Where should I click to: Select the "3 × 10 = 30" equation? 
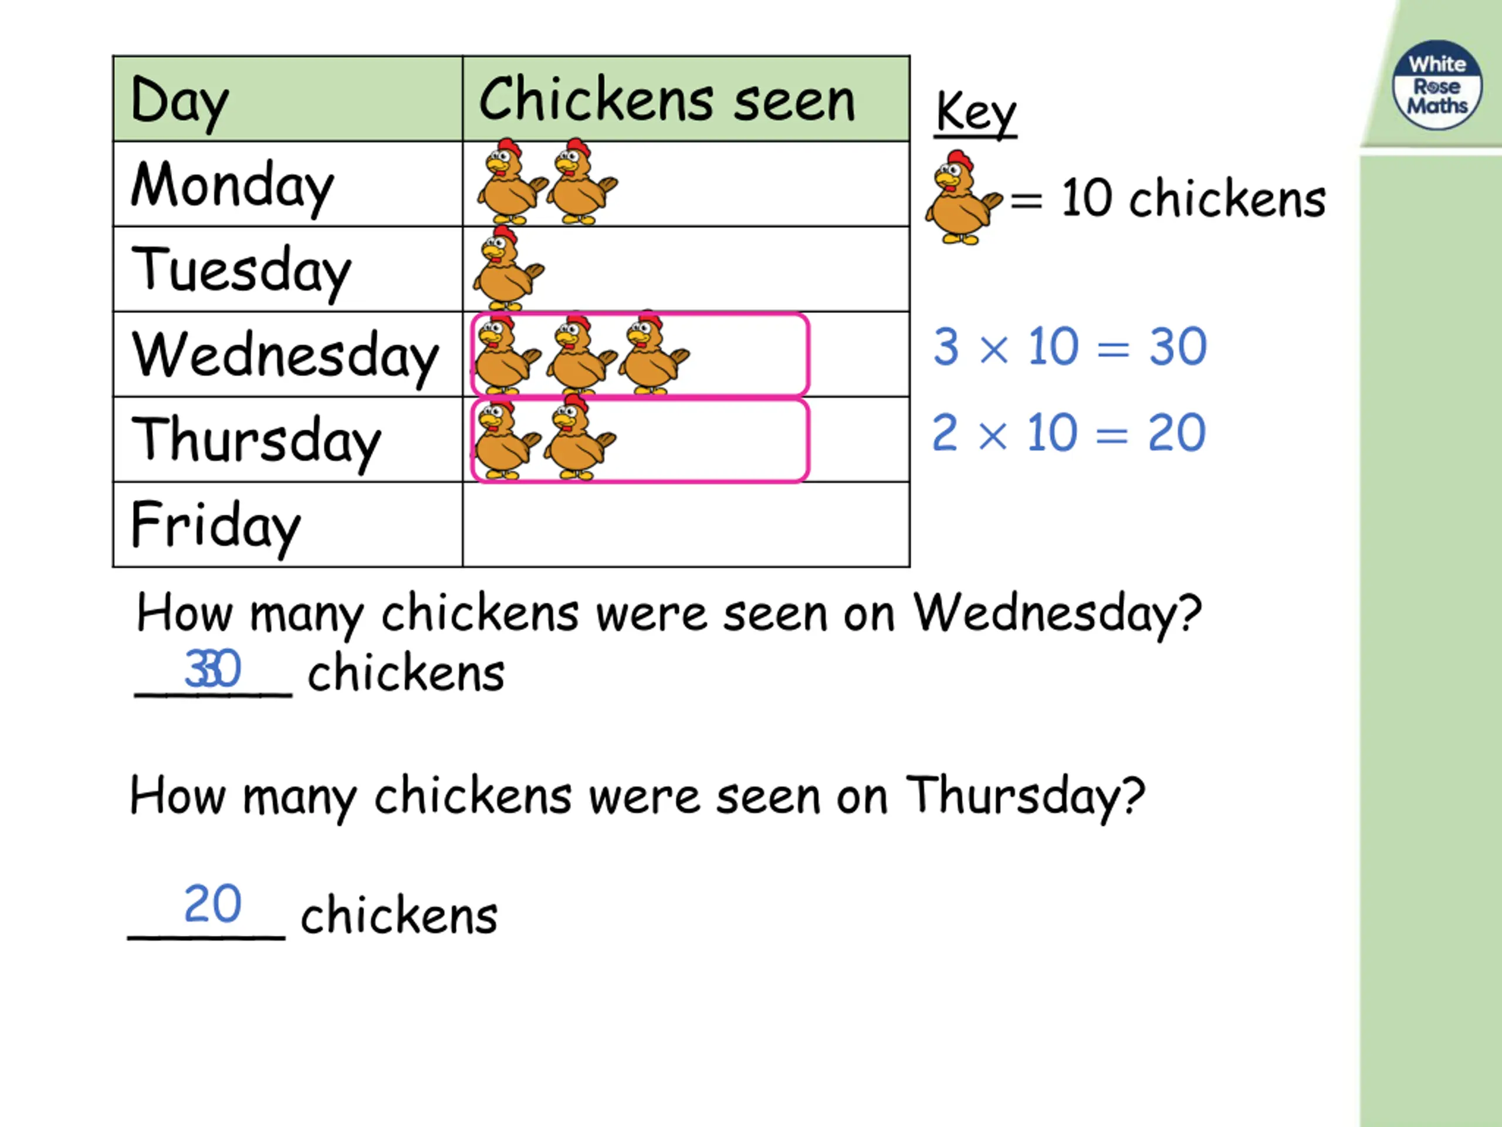[x=1070, y=347]
